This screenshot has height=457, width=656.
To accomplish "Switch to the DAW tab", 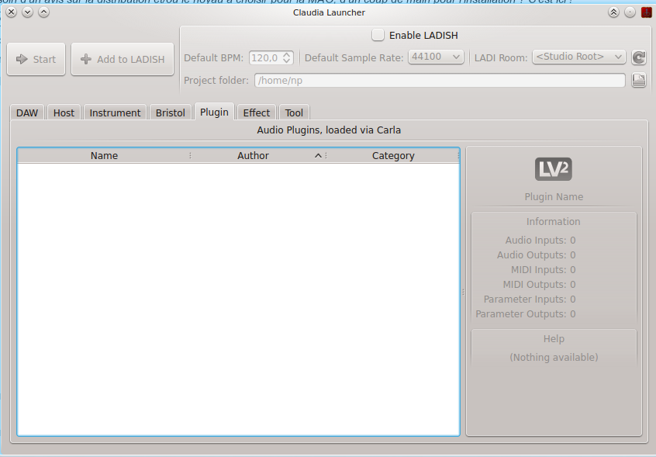I will (x=27, y=113).
